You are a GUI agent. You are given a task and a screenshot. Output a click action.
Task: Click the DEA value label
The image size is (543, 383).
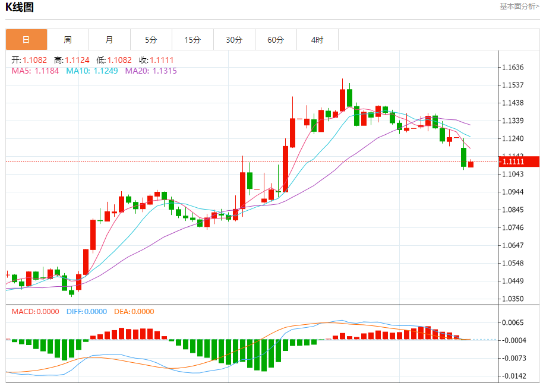pos(134,312)
